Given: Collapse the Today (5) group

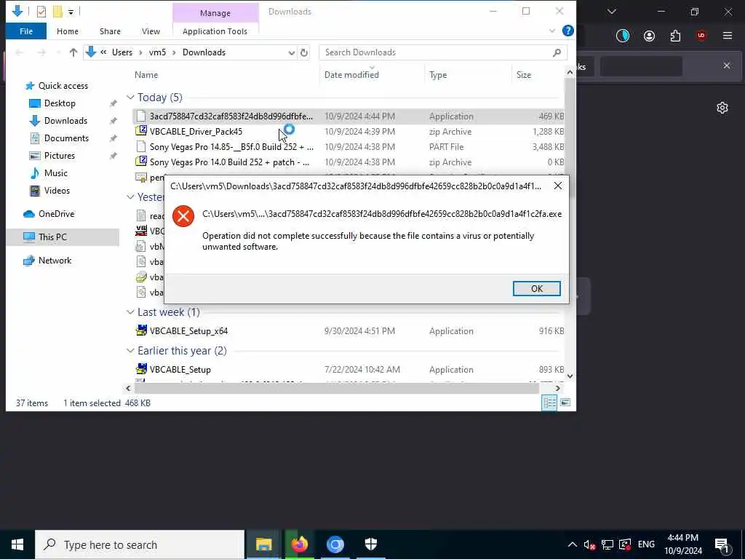Looking at the screenshot, I should tap(130, 98).
